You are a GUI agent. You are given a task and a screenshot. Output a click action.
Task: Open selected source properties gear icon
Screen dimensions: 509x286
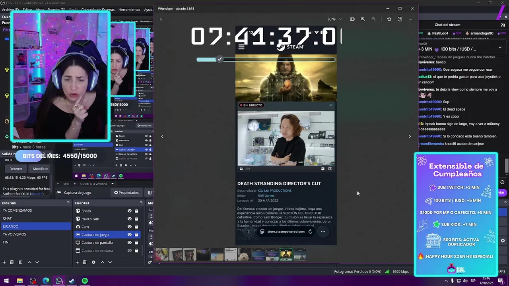(x=93, y=262)
